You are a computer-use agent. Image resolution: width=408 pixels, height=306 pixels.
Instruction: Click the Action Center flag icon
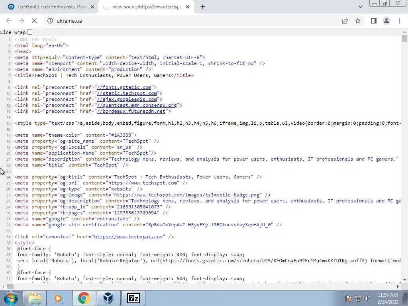(x=348, y=298)
